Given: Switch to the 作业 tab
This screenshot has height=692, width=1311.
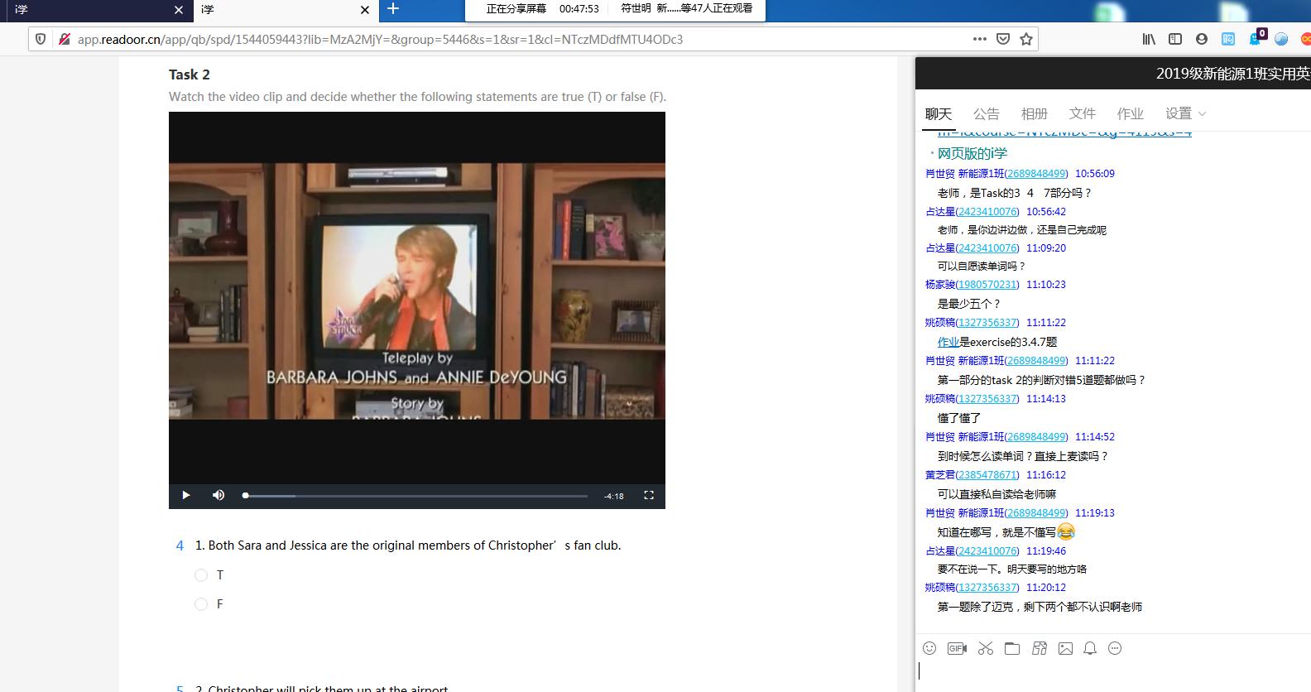Looking at the screenshot, I should point(1130,113).
